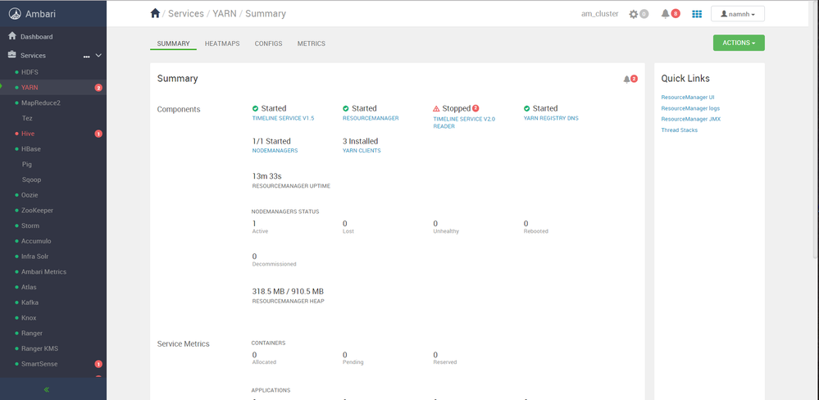Viewport: 819px width, 400px height.
Task: Collapse the sidebar with double chevron
Action: coord(47,389)
